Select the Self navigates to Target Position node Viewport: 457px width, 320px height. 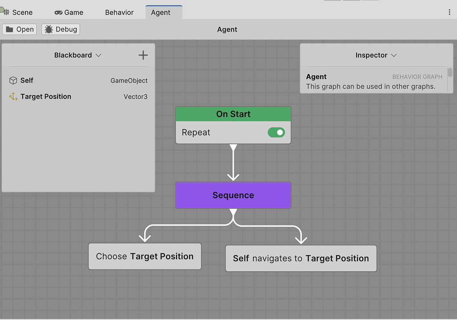click(x=301, y=258)
